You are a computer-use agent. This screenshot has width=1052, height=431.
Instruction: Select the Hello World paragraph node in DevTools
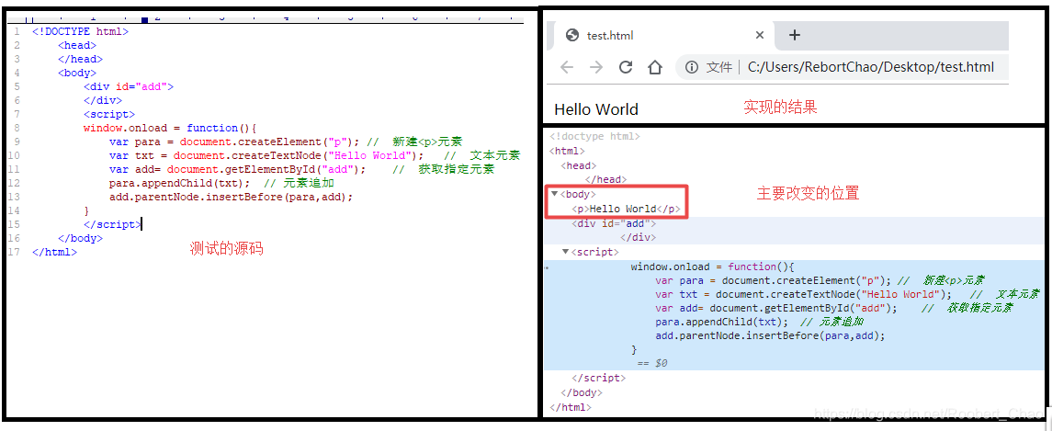coord(627,209)
